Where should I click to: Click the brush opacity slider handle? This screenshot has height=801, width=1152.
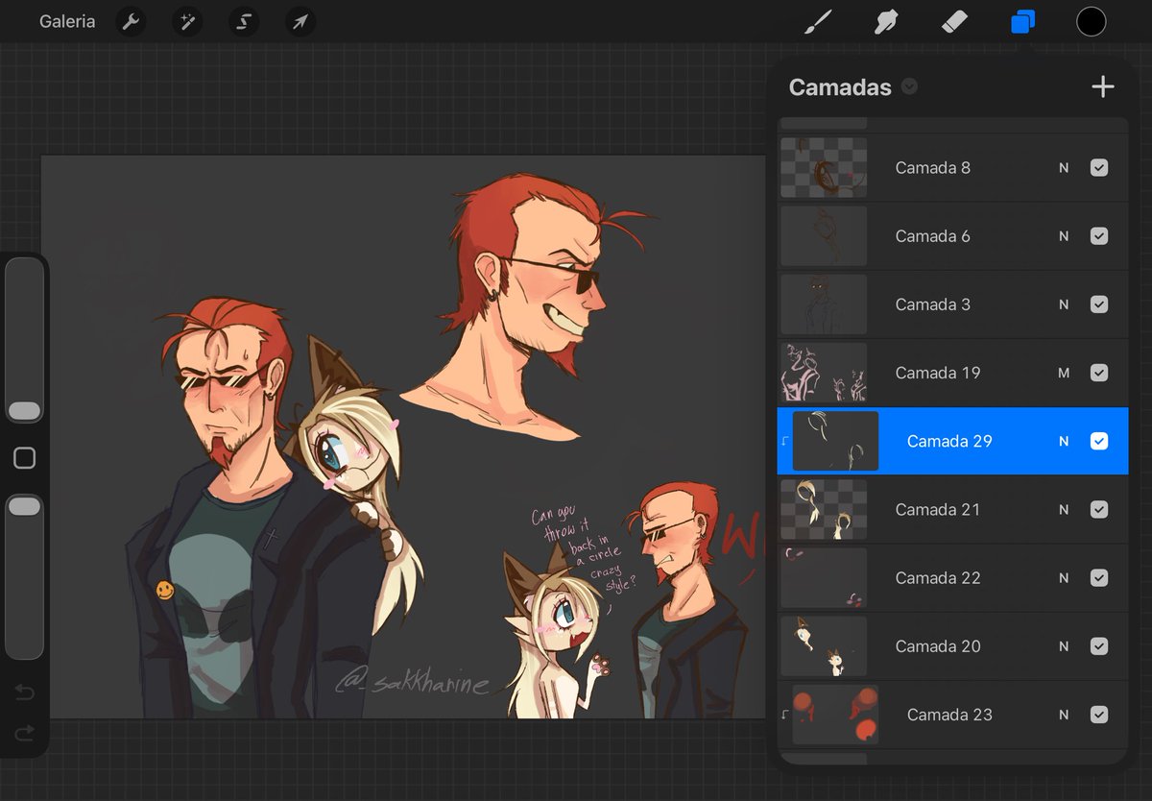click(24, 506)
